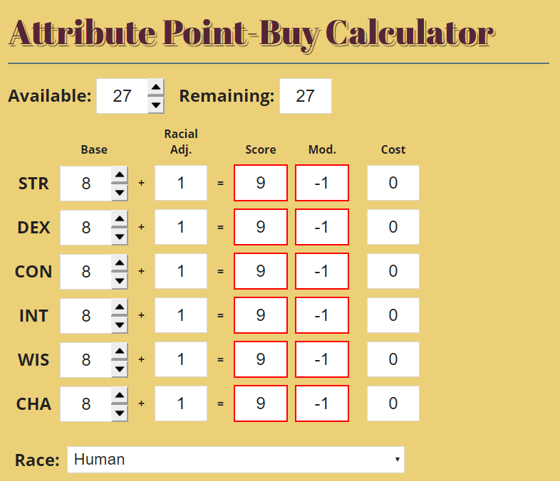Decrease WIS base score with down arrow

coord(119,369)
